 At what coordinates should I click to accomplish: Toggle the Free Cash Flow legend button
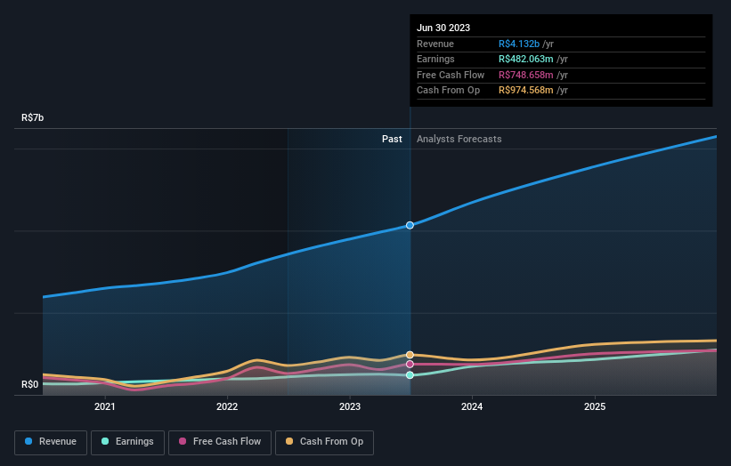pos(220,442)
